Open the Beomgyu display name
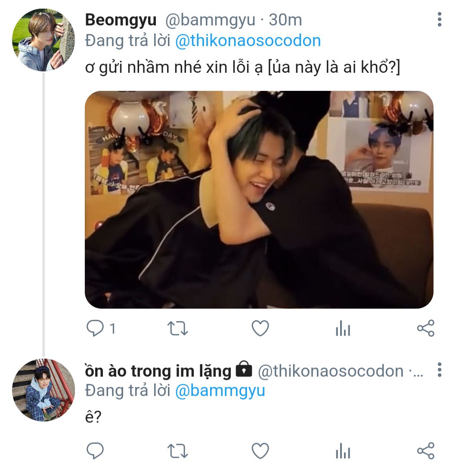This screenshot has height=465, width=465. [121, 20]
